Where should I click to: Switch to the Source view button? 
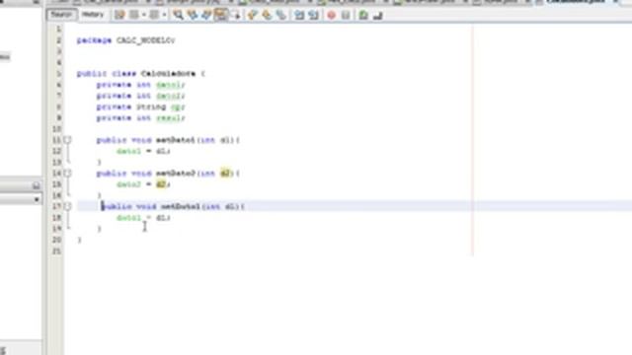pos(61,15)
